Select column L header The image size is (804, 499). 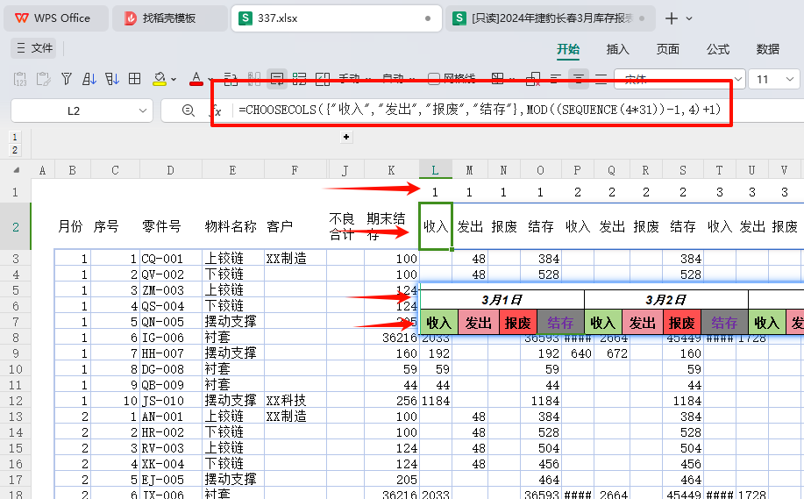436,170
